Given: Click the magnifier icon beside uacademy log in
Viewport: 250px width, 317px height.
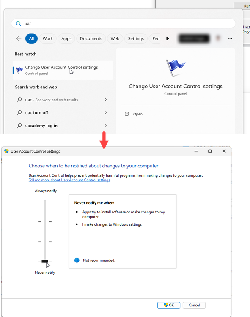Looking at the screenshot, I should [19, 126].
